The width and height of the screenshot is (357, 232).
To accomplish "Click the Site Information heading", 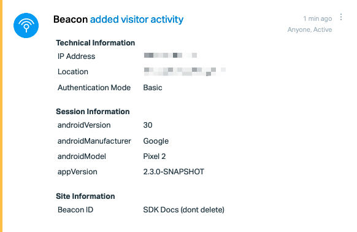I will pos(85,196).
